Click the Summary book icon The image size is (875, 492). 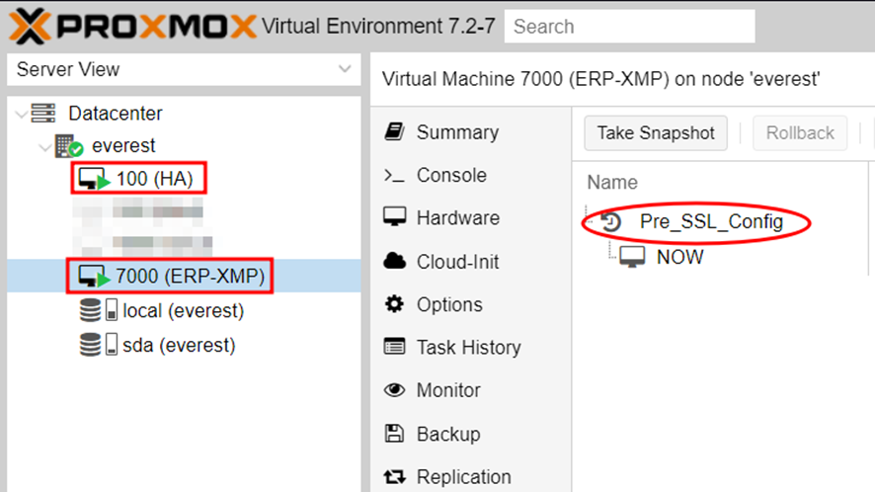pos(394,131)
